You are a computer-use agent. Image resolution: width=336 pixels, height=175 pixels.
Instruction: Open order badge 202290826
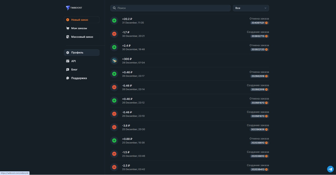[x=258, y=129]
